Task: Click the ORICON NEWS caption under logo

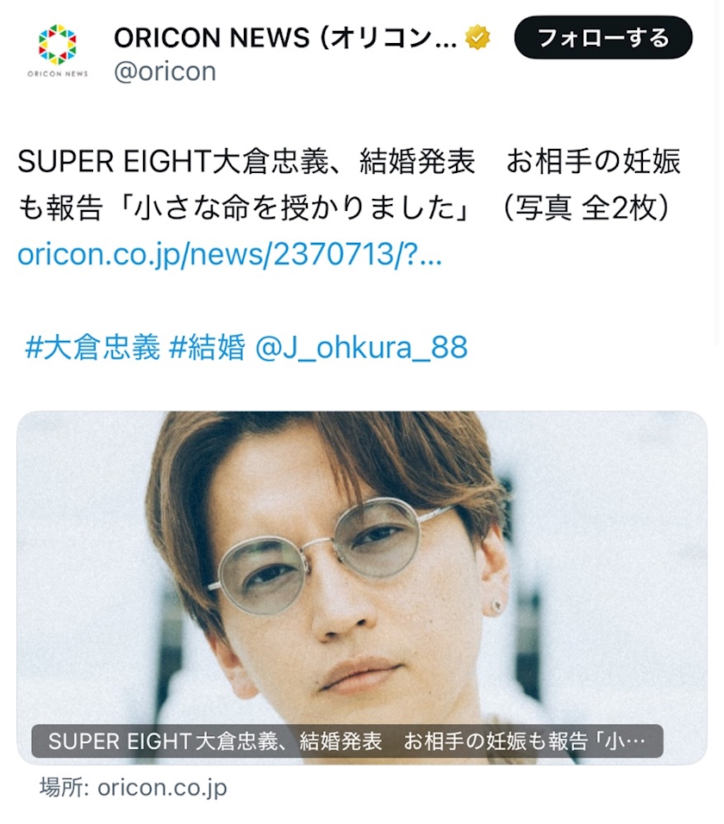Action: pos(58,74)
